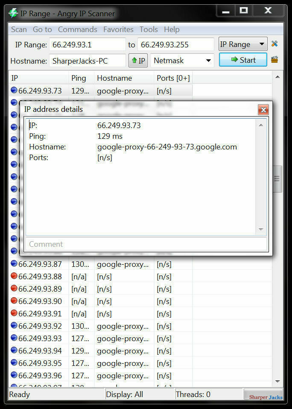
Task: Sort by the Ports [0+] column header
Action: [x=173, y=78]
